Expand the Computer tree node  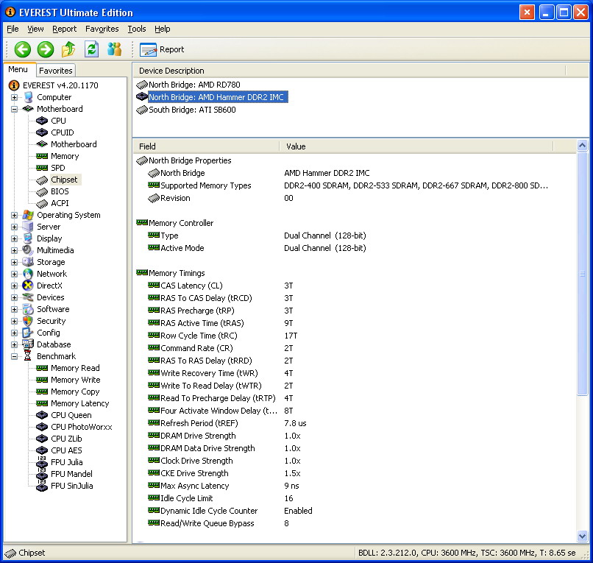pos(15,98)
